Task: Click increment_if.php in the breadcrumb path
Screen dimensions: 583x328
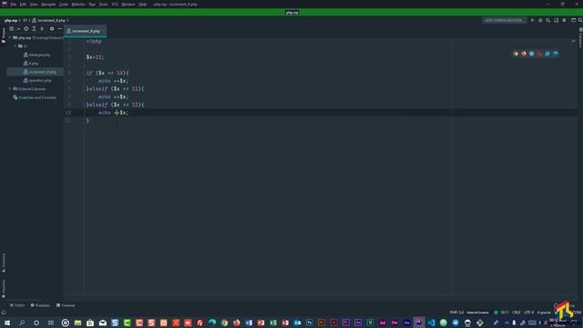Action: click(48, 20)
